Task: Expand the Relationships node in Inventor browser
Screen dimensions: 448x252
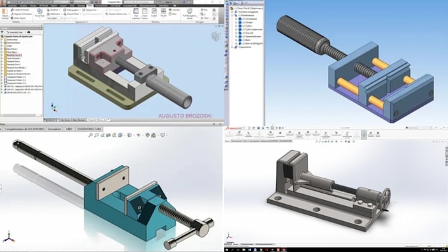Action: tap(2, 39)
